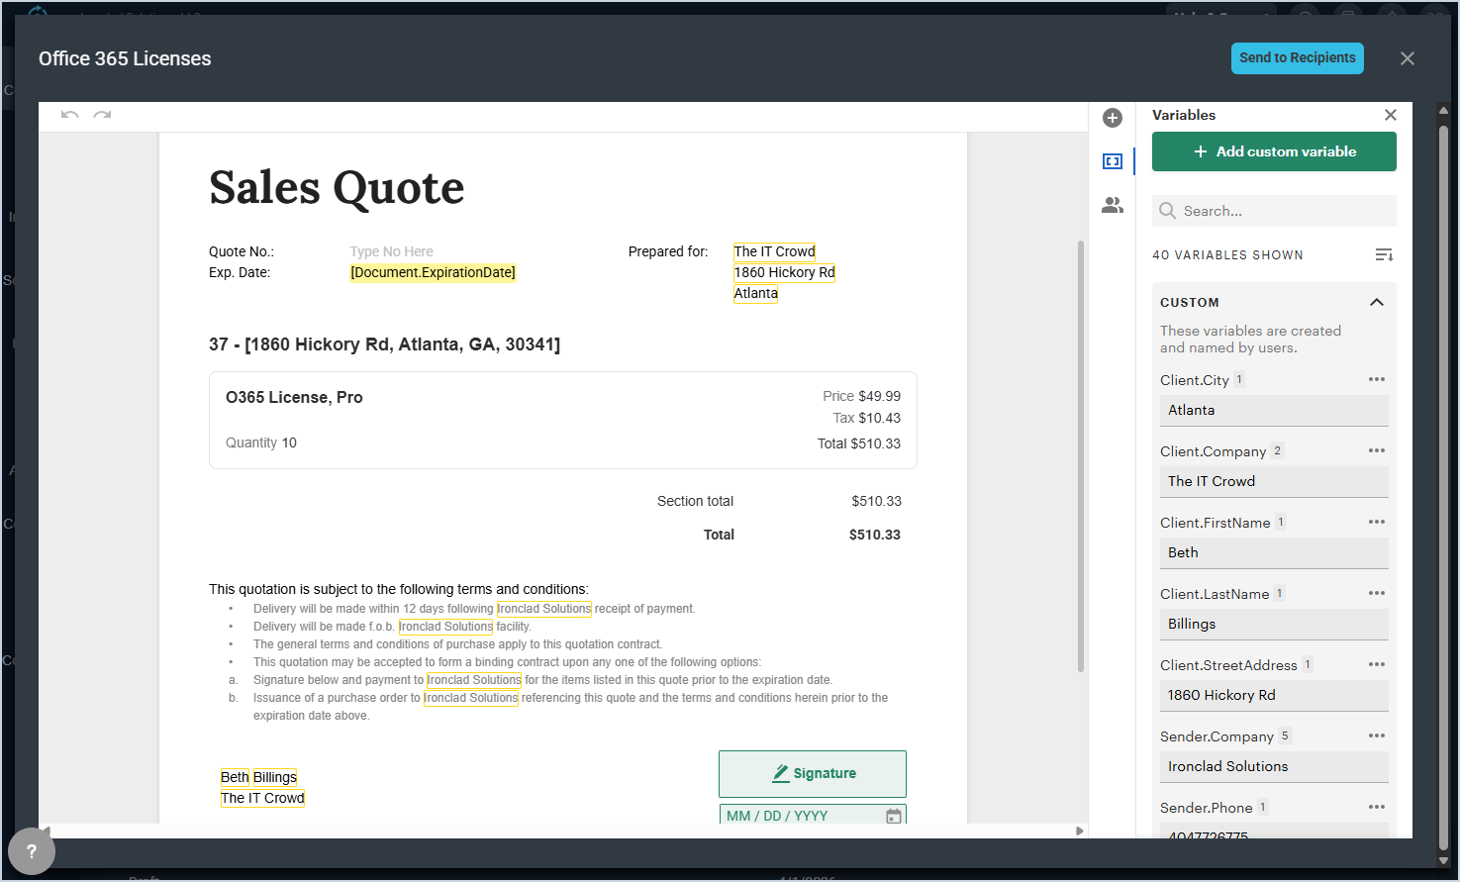
Task: Open options for Client.Company variable
Action: 1377,451
